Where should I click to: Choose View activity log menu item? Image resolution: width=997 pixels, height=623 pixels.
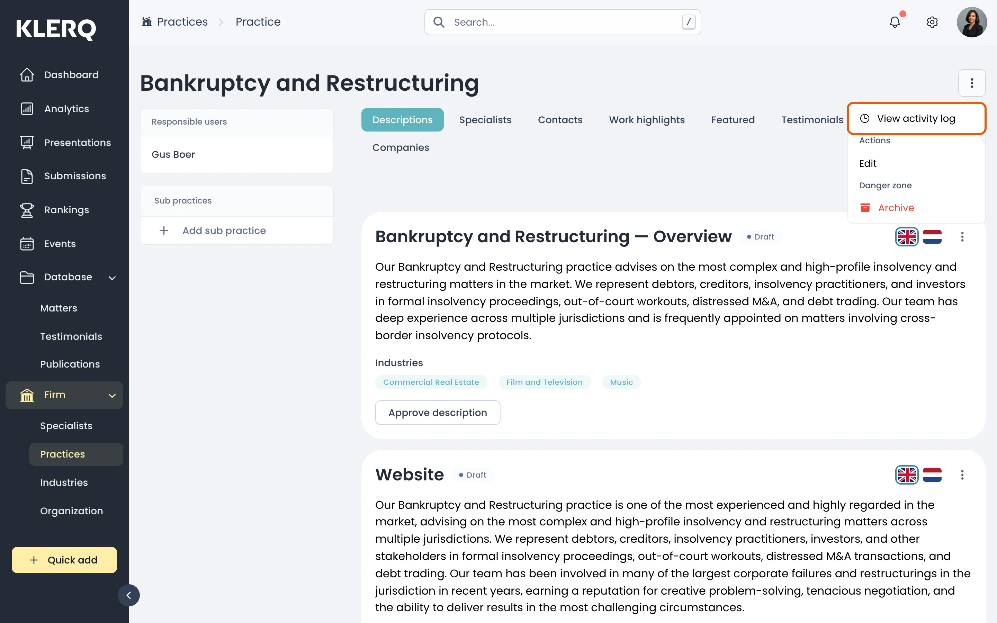(916, 119)
